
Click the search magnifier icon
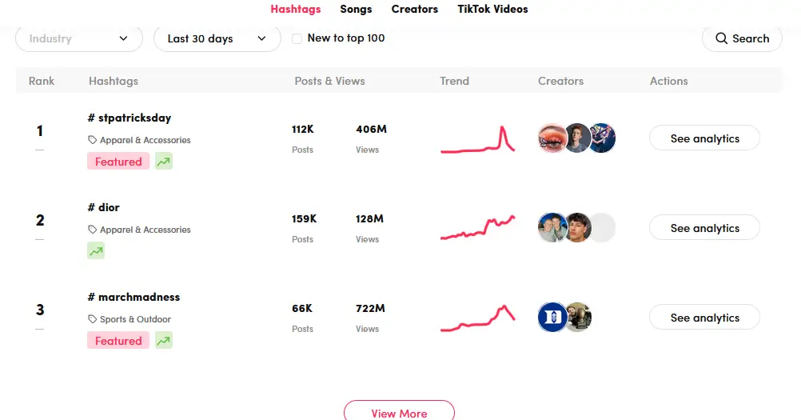[x=722, y=38]
